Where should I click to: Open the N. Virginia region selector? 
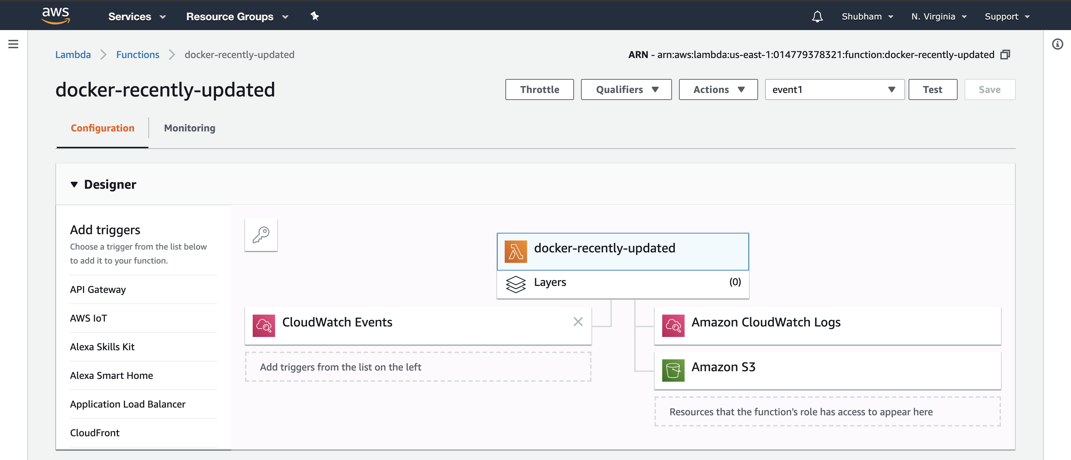(939, 17)
